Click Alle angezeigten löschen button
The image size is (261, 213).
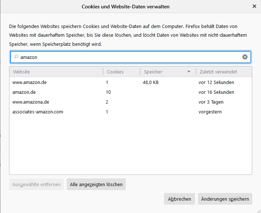(96, 184)
